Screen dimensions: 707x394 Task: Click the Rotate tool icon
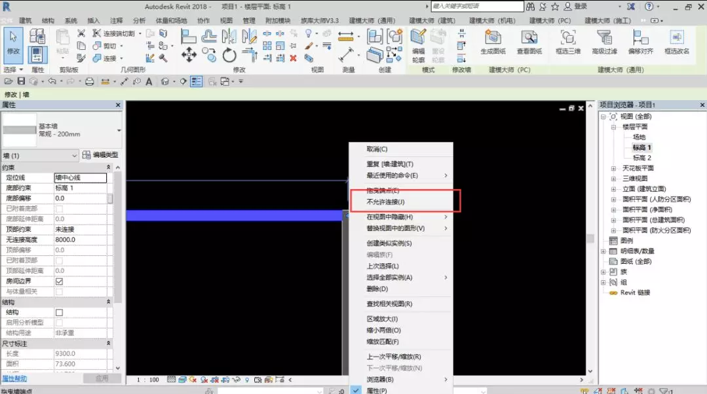tap(229, 56)
